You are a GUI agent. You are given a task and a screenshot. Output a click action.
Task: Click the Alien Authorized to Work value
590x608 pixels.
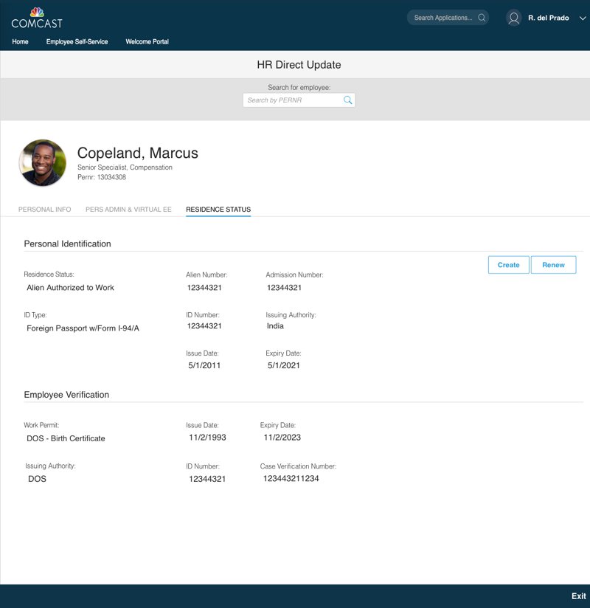click(70, 288)
